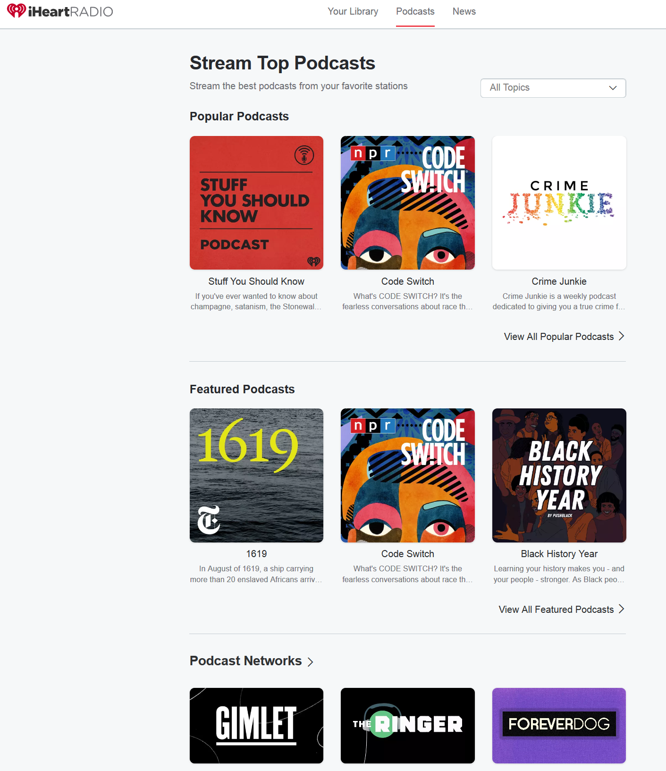
Task: Click the chevron beside Podcast Networks
Action: tap(310, 662)
